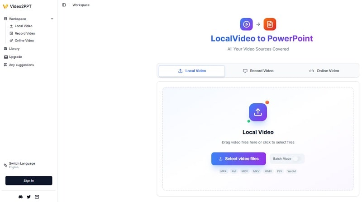Click the Sign In button
The height and width of the screenshot is (203, 362).
[x=29, y=181]
